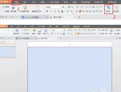Close 演示文稿1 tab in upper bar
Image resolution: width=121 pixels, height=92 pixels.
tap(75, 17)
